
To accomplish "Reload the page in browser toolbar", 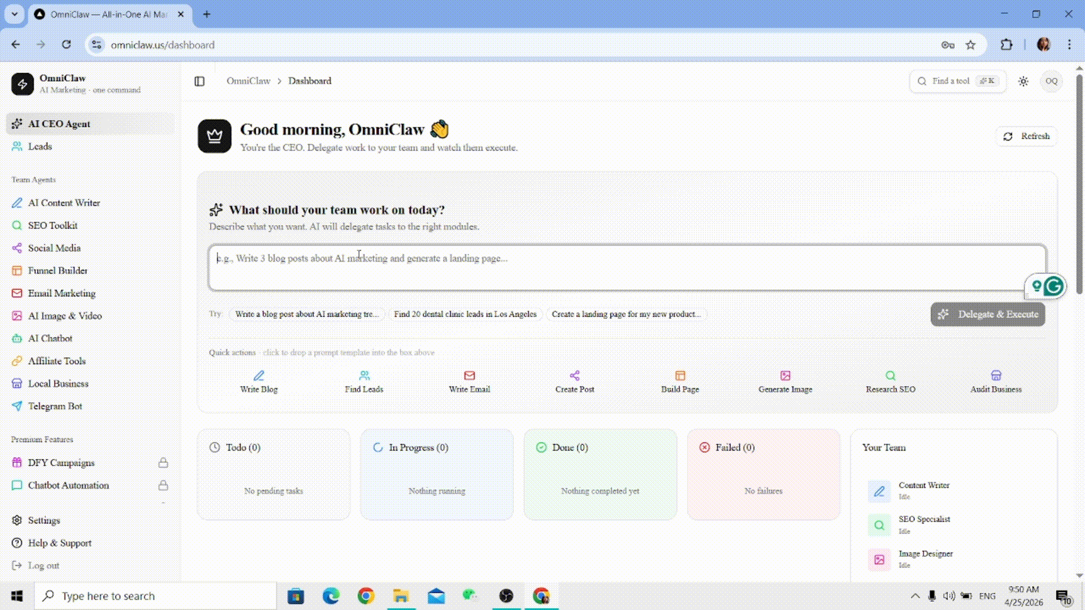I will coord(66,45).
